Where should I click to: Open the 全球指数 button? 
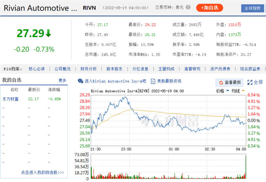tap(253, 8)
